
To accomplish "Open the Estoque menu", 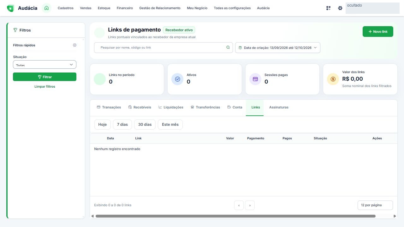I will click(x=104, y=8).
